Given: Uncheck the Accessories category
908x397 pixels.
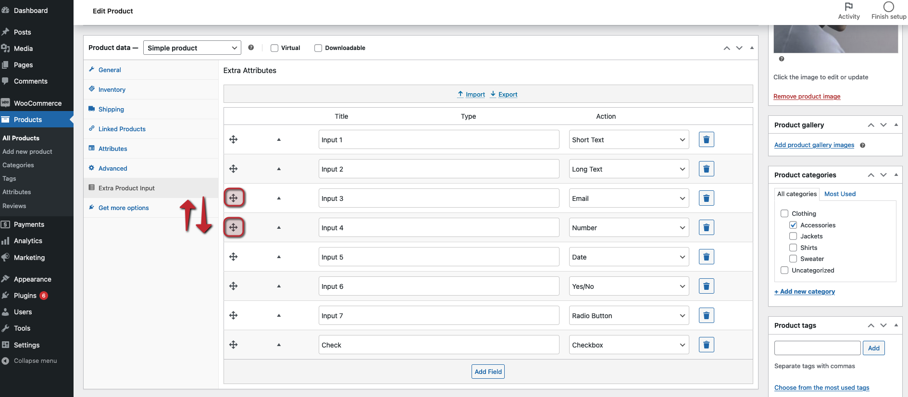Looking at the screenshot, I should (x=793, y=225).
